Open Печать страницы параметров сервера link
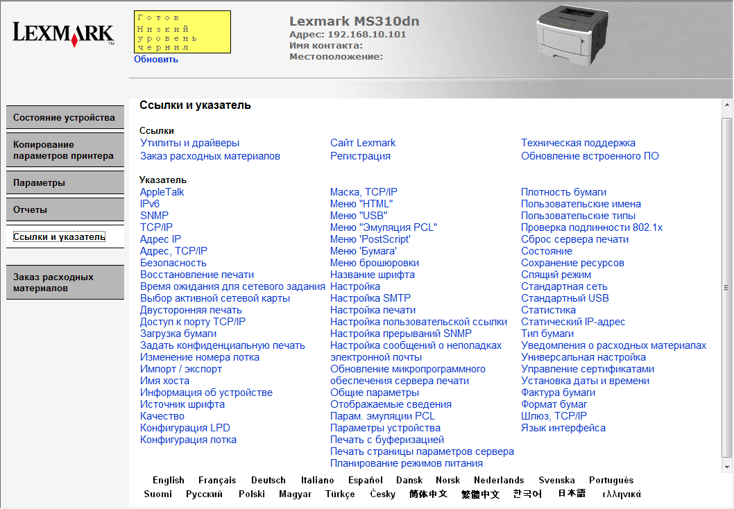 422,451
